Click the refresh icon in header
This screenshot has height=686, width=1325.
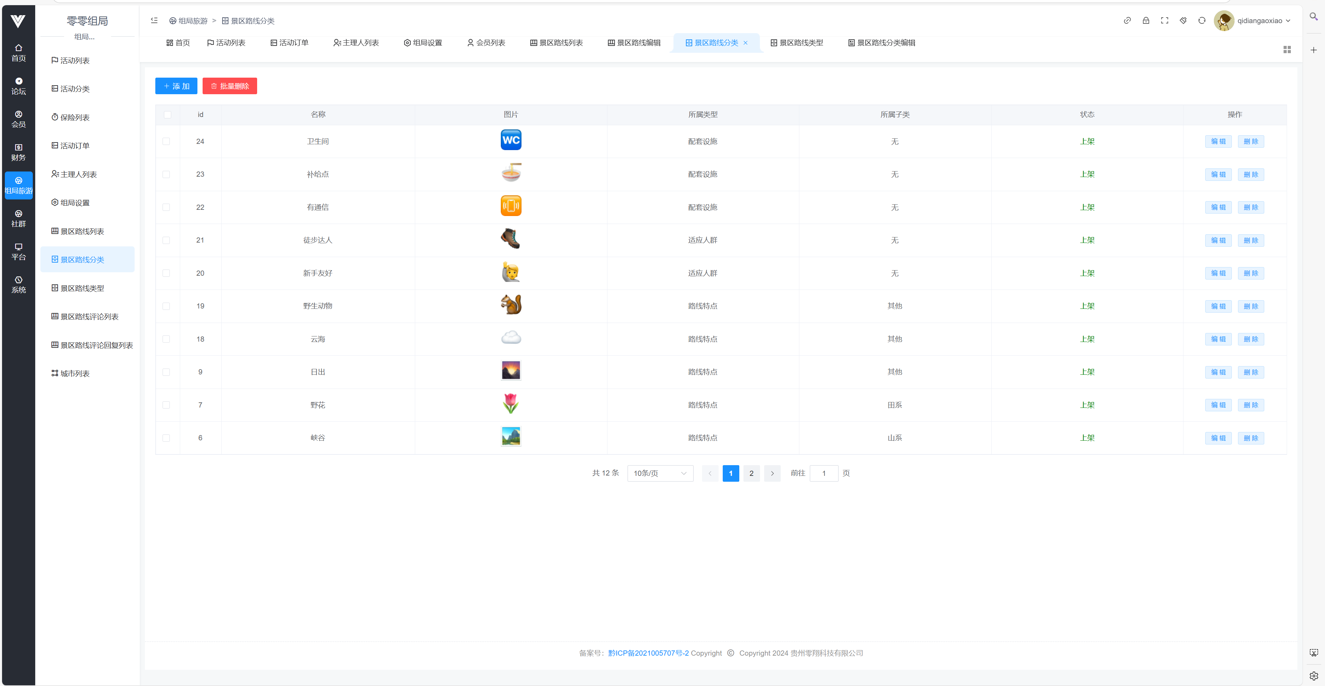(x=1201, y=21)
